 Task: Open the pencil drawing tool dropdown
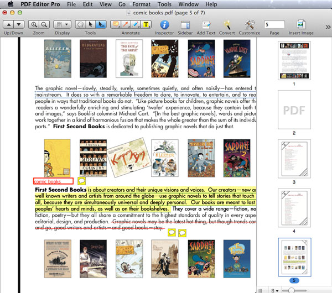pyautogui.click(x=136, y=25)
